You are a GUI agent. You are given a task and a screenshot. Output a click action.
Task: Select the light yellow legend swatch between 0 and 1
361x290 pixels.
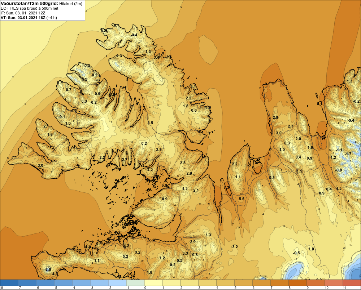tap(153, 283)
